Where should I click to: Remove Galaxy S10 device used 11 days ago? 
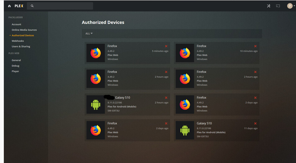[x=255, y=123]
